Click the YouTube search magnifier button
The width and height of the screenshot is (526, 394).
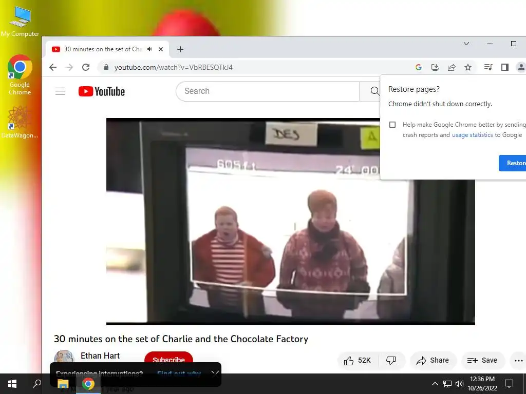374,91
